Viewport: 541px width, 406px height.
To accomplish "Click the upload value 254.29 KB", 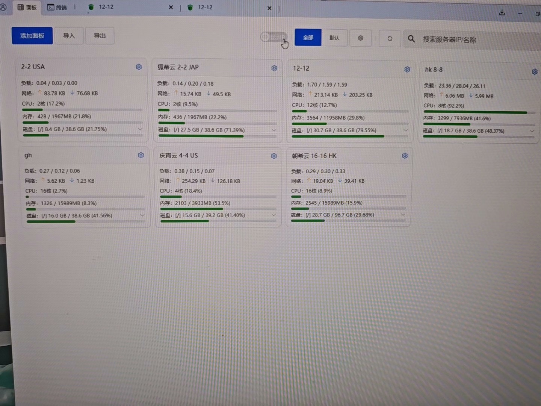I will pyautogui.click(x=193, y=181).
